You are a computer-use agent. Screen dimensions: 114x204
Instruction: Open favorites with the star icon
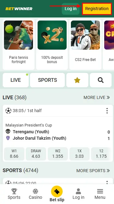[77, 80]
